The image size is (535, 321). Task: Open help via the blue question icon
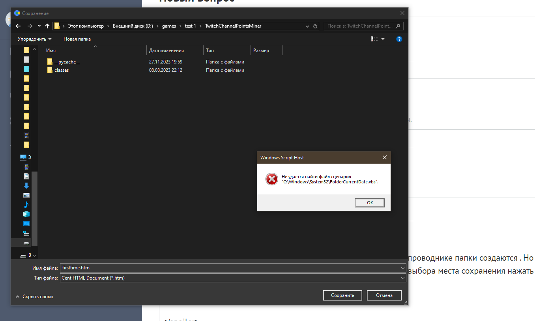tap(399, 39)
